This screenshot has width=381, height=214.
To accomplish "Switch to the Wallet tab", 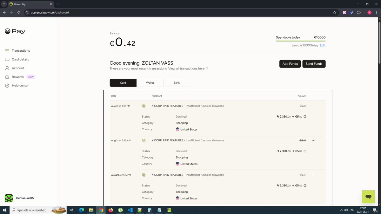I will [150, 83].
